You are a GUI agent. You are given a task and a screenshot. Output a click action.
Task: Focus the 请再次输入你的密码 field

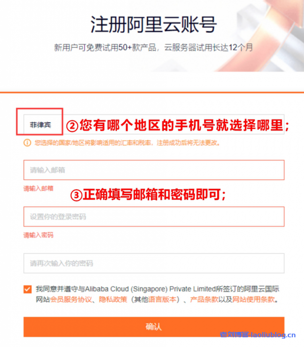pyautogui.click(x=154, y=263)
